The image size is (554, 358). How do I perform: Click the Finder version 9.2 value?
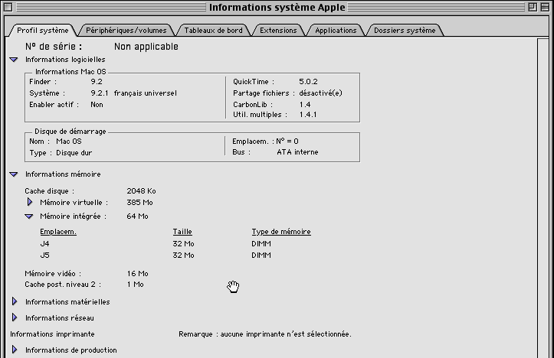click(97, 82)
